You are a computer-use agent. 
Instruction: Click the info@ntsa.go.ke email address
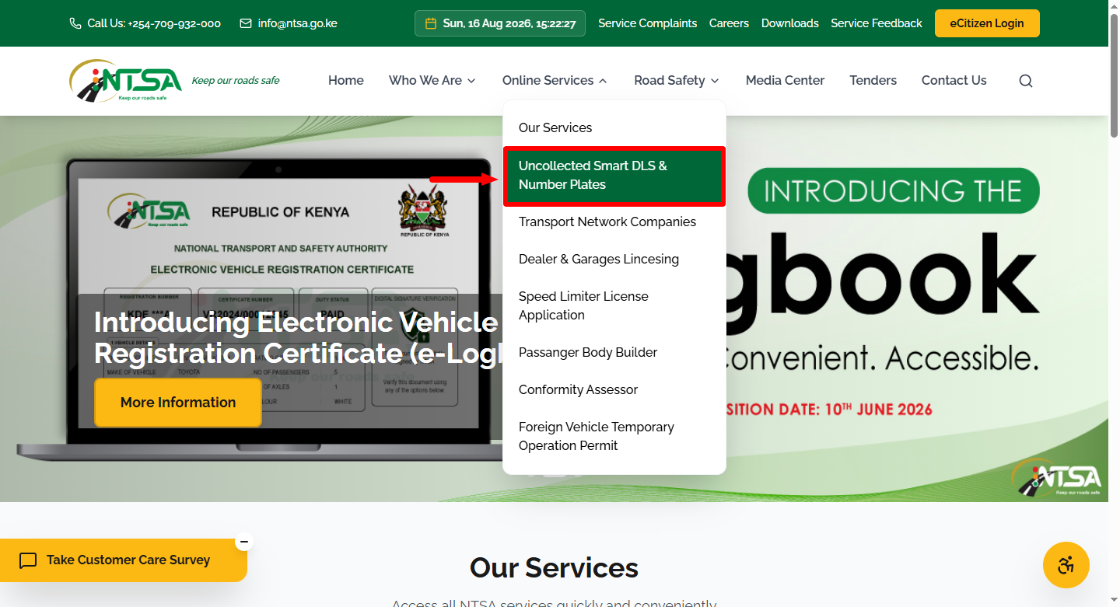[x=298, y=23]
